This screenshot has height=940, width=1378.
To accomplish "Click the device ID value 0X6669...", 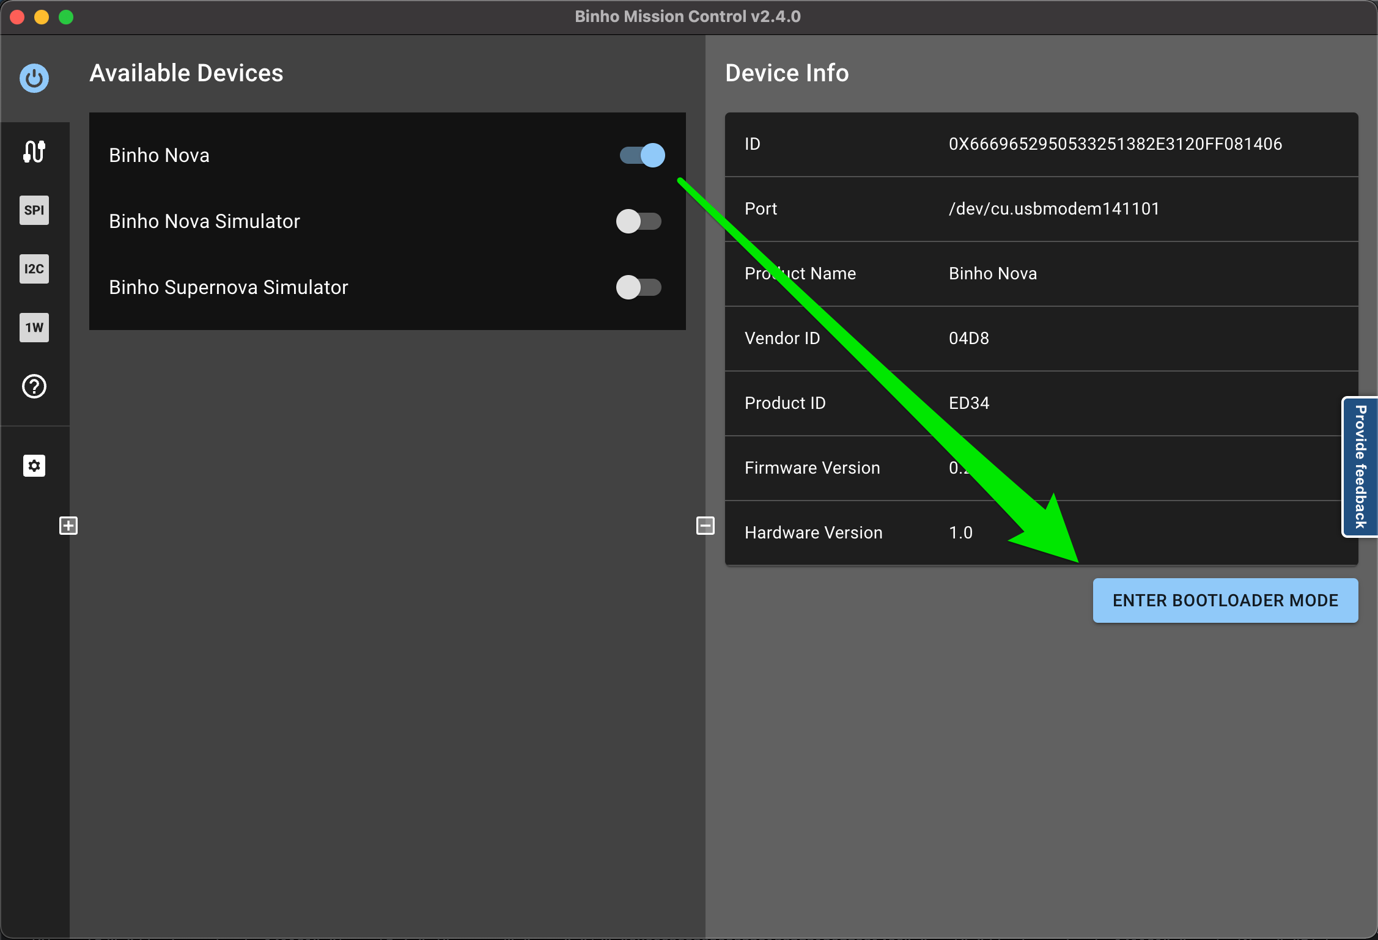I will [x=1115, y=144].
